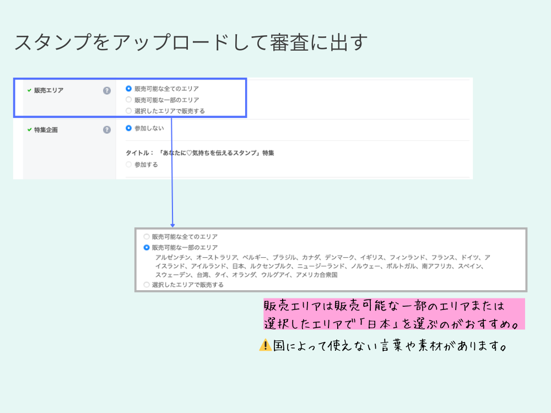551x413 pixels.
Task: Select 販売可能な一部のエリア in gray-bordered panel
Action: coord(147,248)
